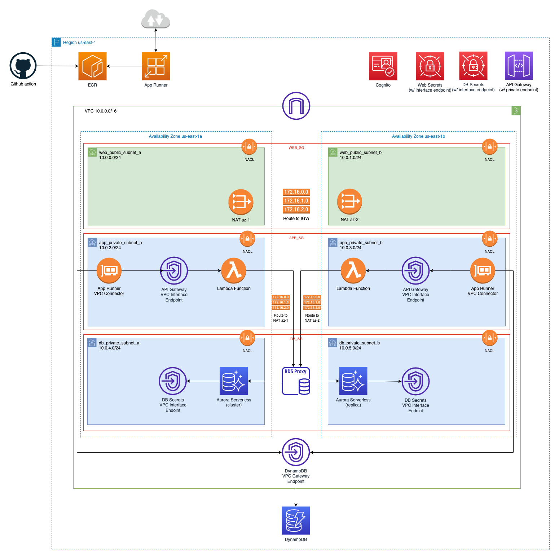Select the Lambda Function icon in app_private_subnet_b
Viewport: 559px width, 559px height.
[x=353, y=270]
